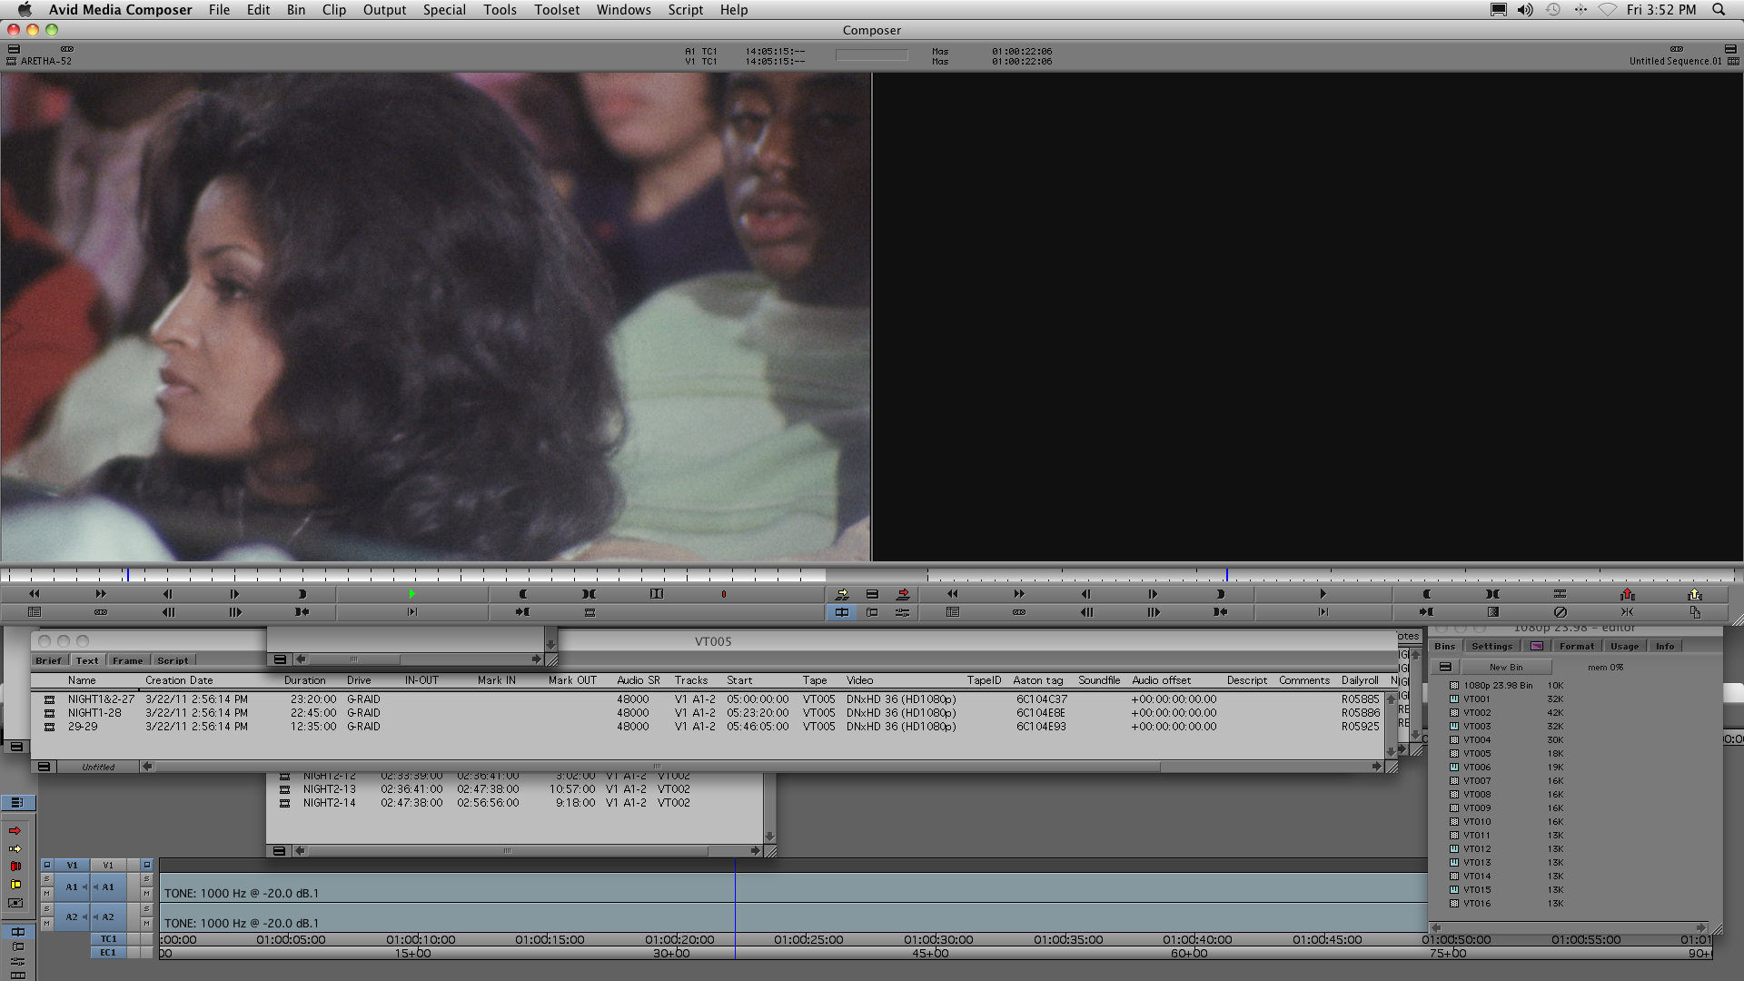The image size is (1744, 981).
Task: Click the Rewind button under the record monitor
Action: coord(952,594)
